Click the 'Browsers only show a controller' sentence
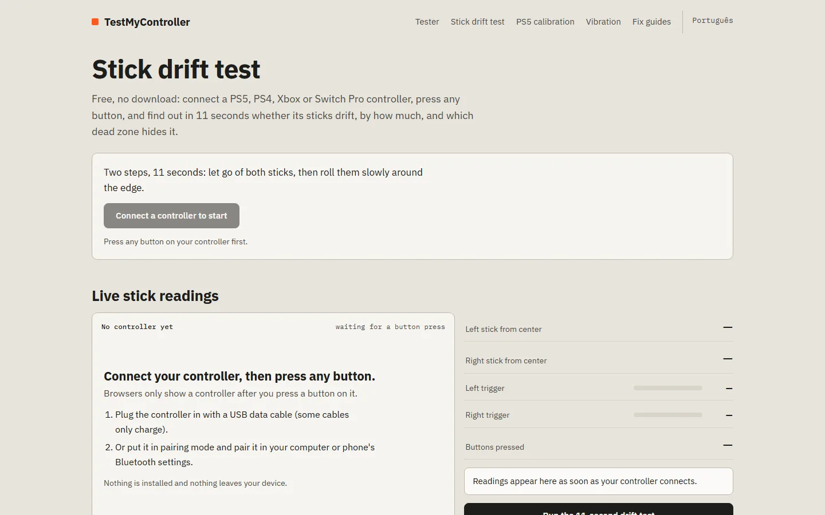825x515 pixels. point(230,393)
